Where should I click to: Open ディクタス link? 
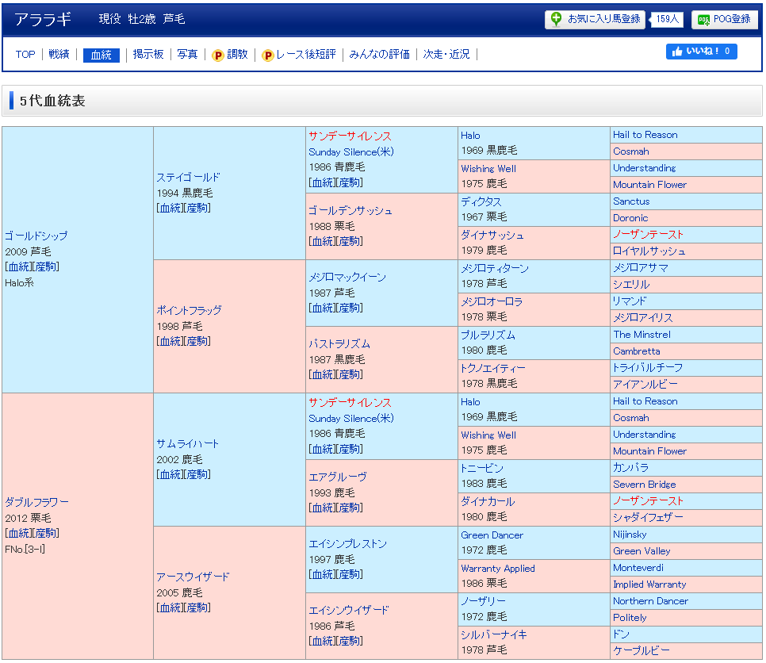pos(481,201)
